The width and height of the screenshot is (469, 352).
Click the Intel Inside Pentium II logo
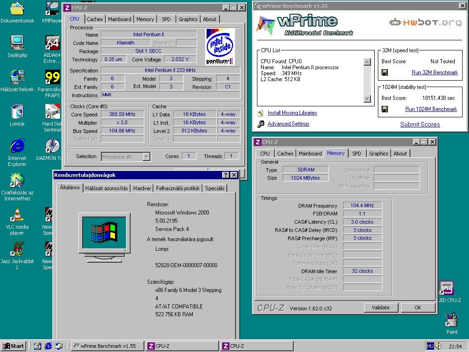point(220,47)
